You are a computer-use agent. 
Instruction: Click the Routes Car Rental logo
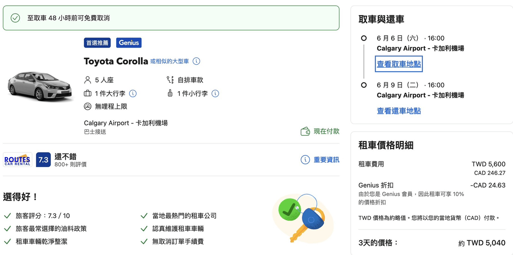tap(17, 159)
